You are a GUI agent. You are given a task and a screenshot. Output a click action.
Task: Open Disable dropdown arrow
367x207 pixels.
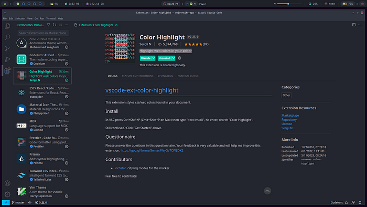154,58
